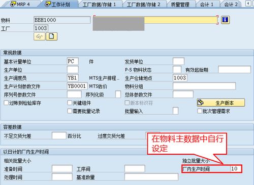Click the 工序间 input field
The height and width of the screenshot is (185, 254).
135,169
